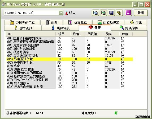Image resolution: width=152 pixels, height=119 pixels.
Task: Open the 標準測試 tab
Action: point(23,28)
